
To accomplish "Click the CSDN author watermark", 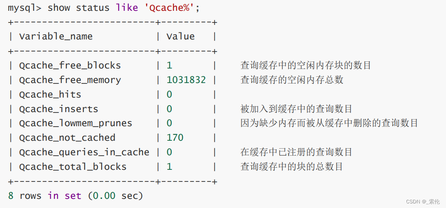I will click(x=423, y=201).
